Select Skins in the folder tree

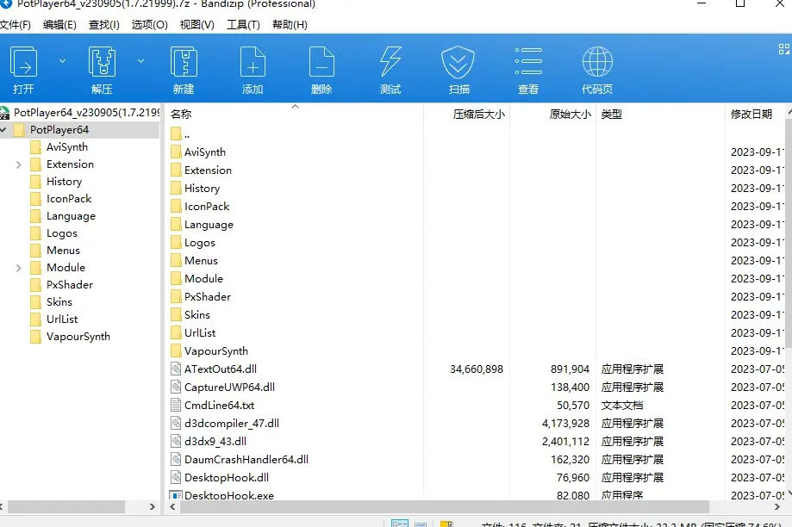click(x=59, y=302)
